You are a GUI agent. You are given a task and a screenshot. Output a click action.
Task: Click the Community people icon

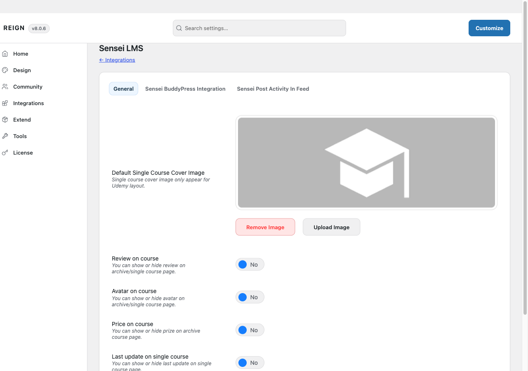click(5, 87)
